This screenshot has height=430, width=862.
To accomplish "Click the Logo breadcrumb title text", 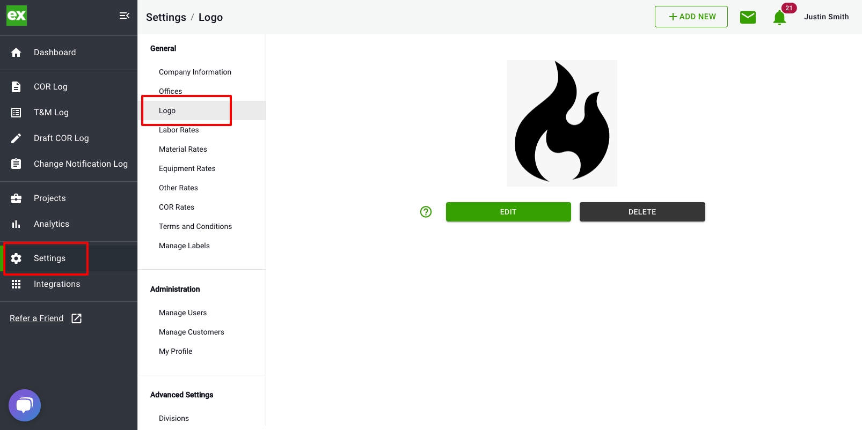I will pos(210,17).
